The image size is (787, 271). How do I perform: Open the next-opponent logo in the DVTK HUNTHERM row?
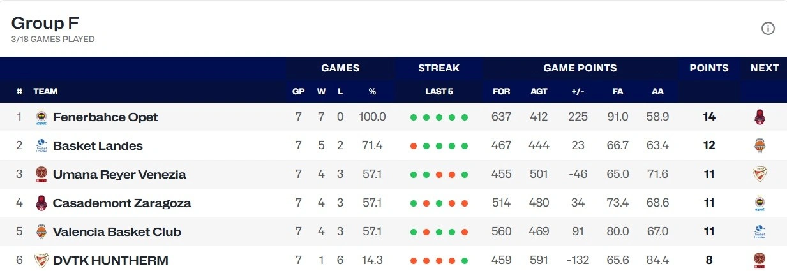pyautogui.click(x=760, y=260)
